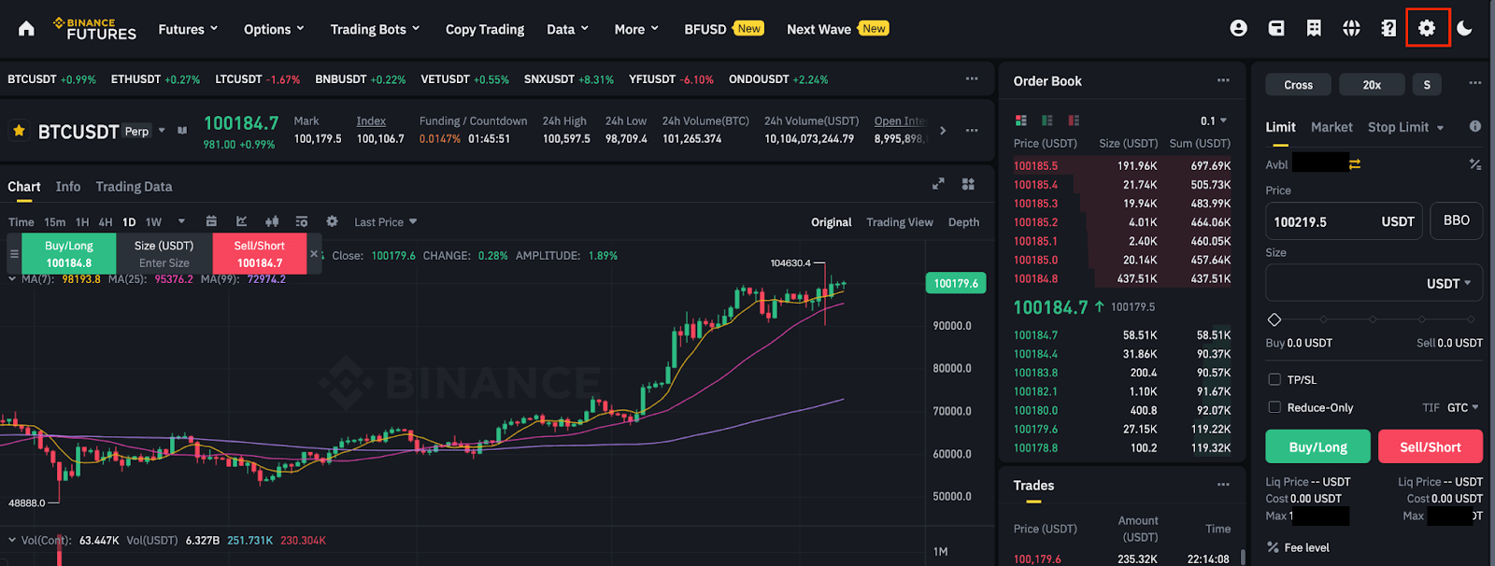Expand the Trading Bots menu
The image size is (1495, 566).
point(375,29)
